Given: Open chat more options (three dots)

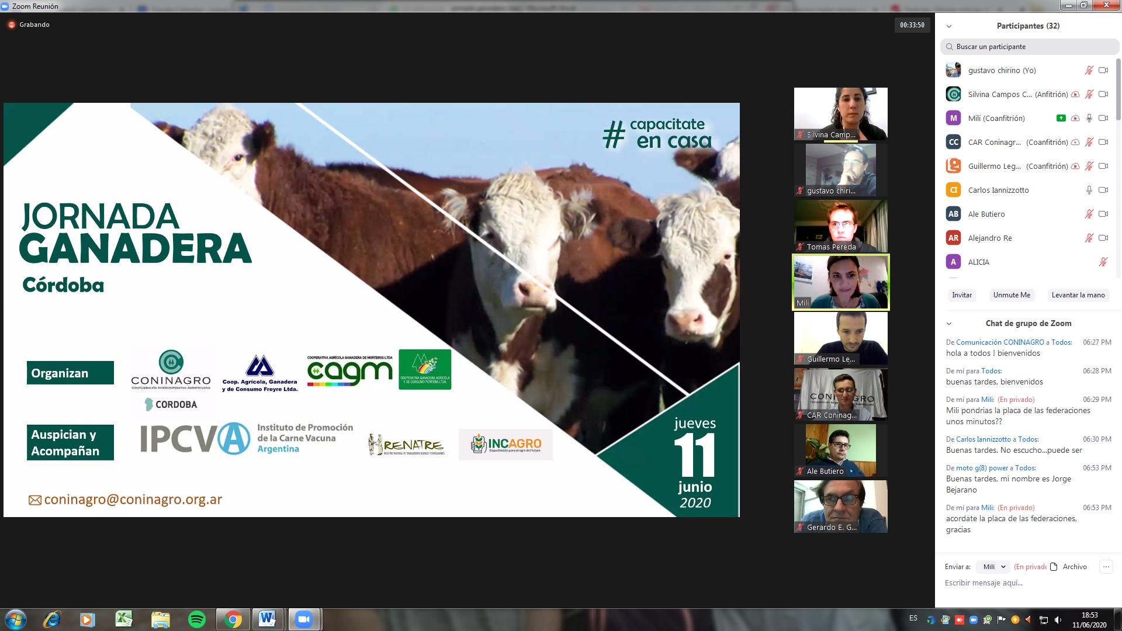Looking at the screenshot, I should click(x=1105, y=567).
